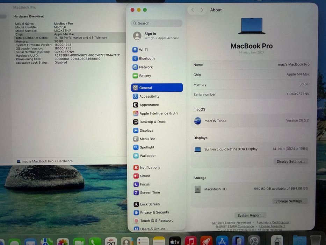The width and height of the screenshot is (326, 245).
Task: Click the Serial number value in the About pane
Action: (x=298, y=94)
